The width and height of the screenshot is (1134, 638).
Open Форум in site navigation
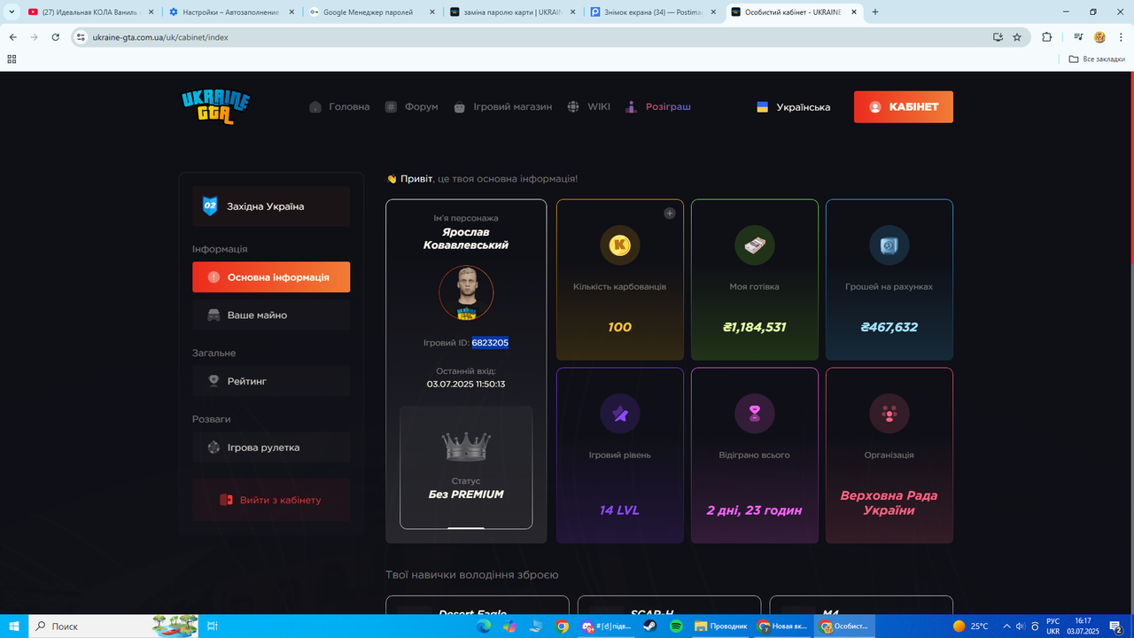click(x=422, y=107)
